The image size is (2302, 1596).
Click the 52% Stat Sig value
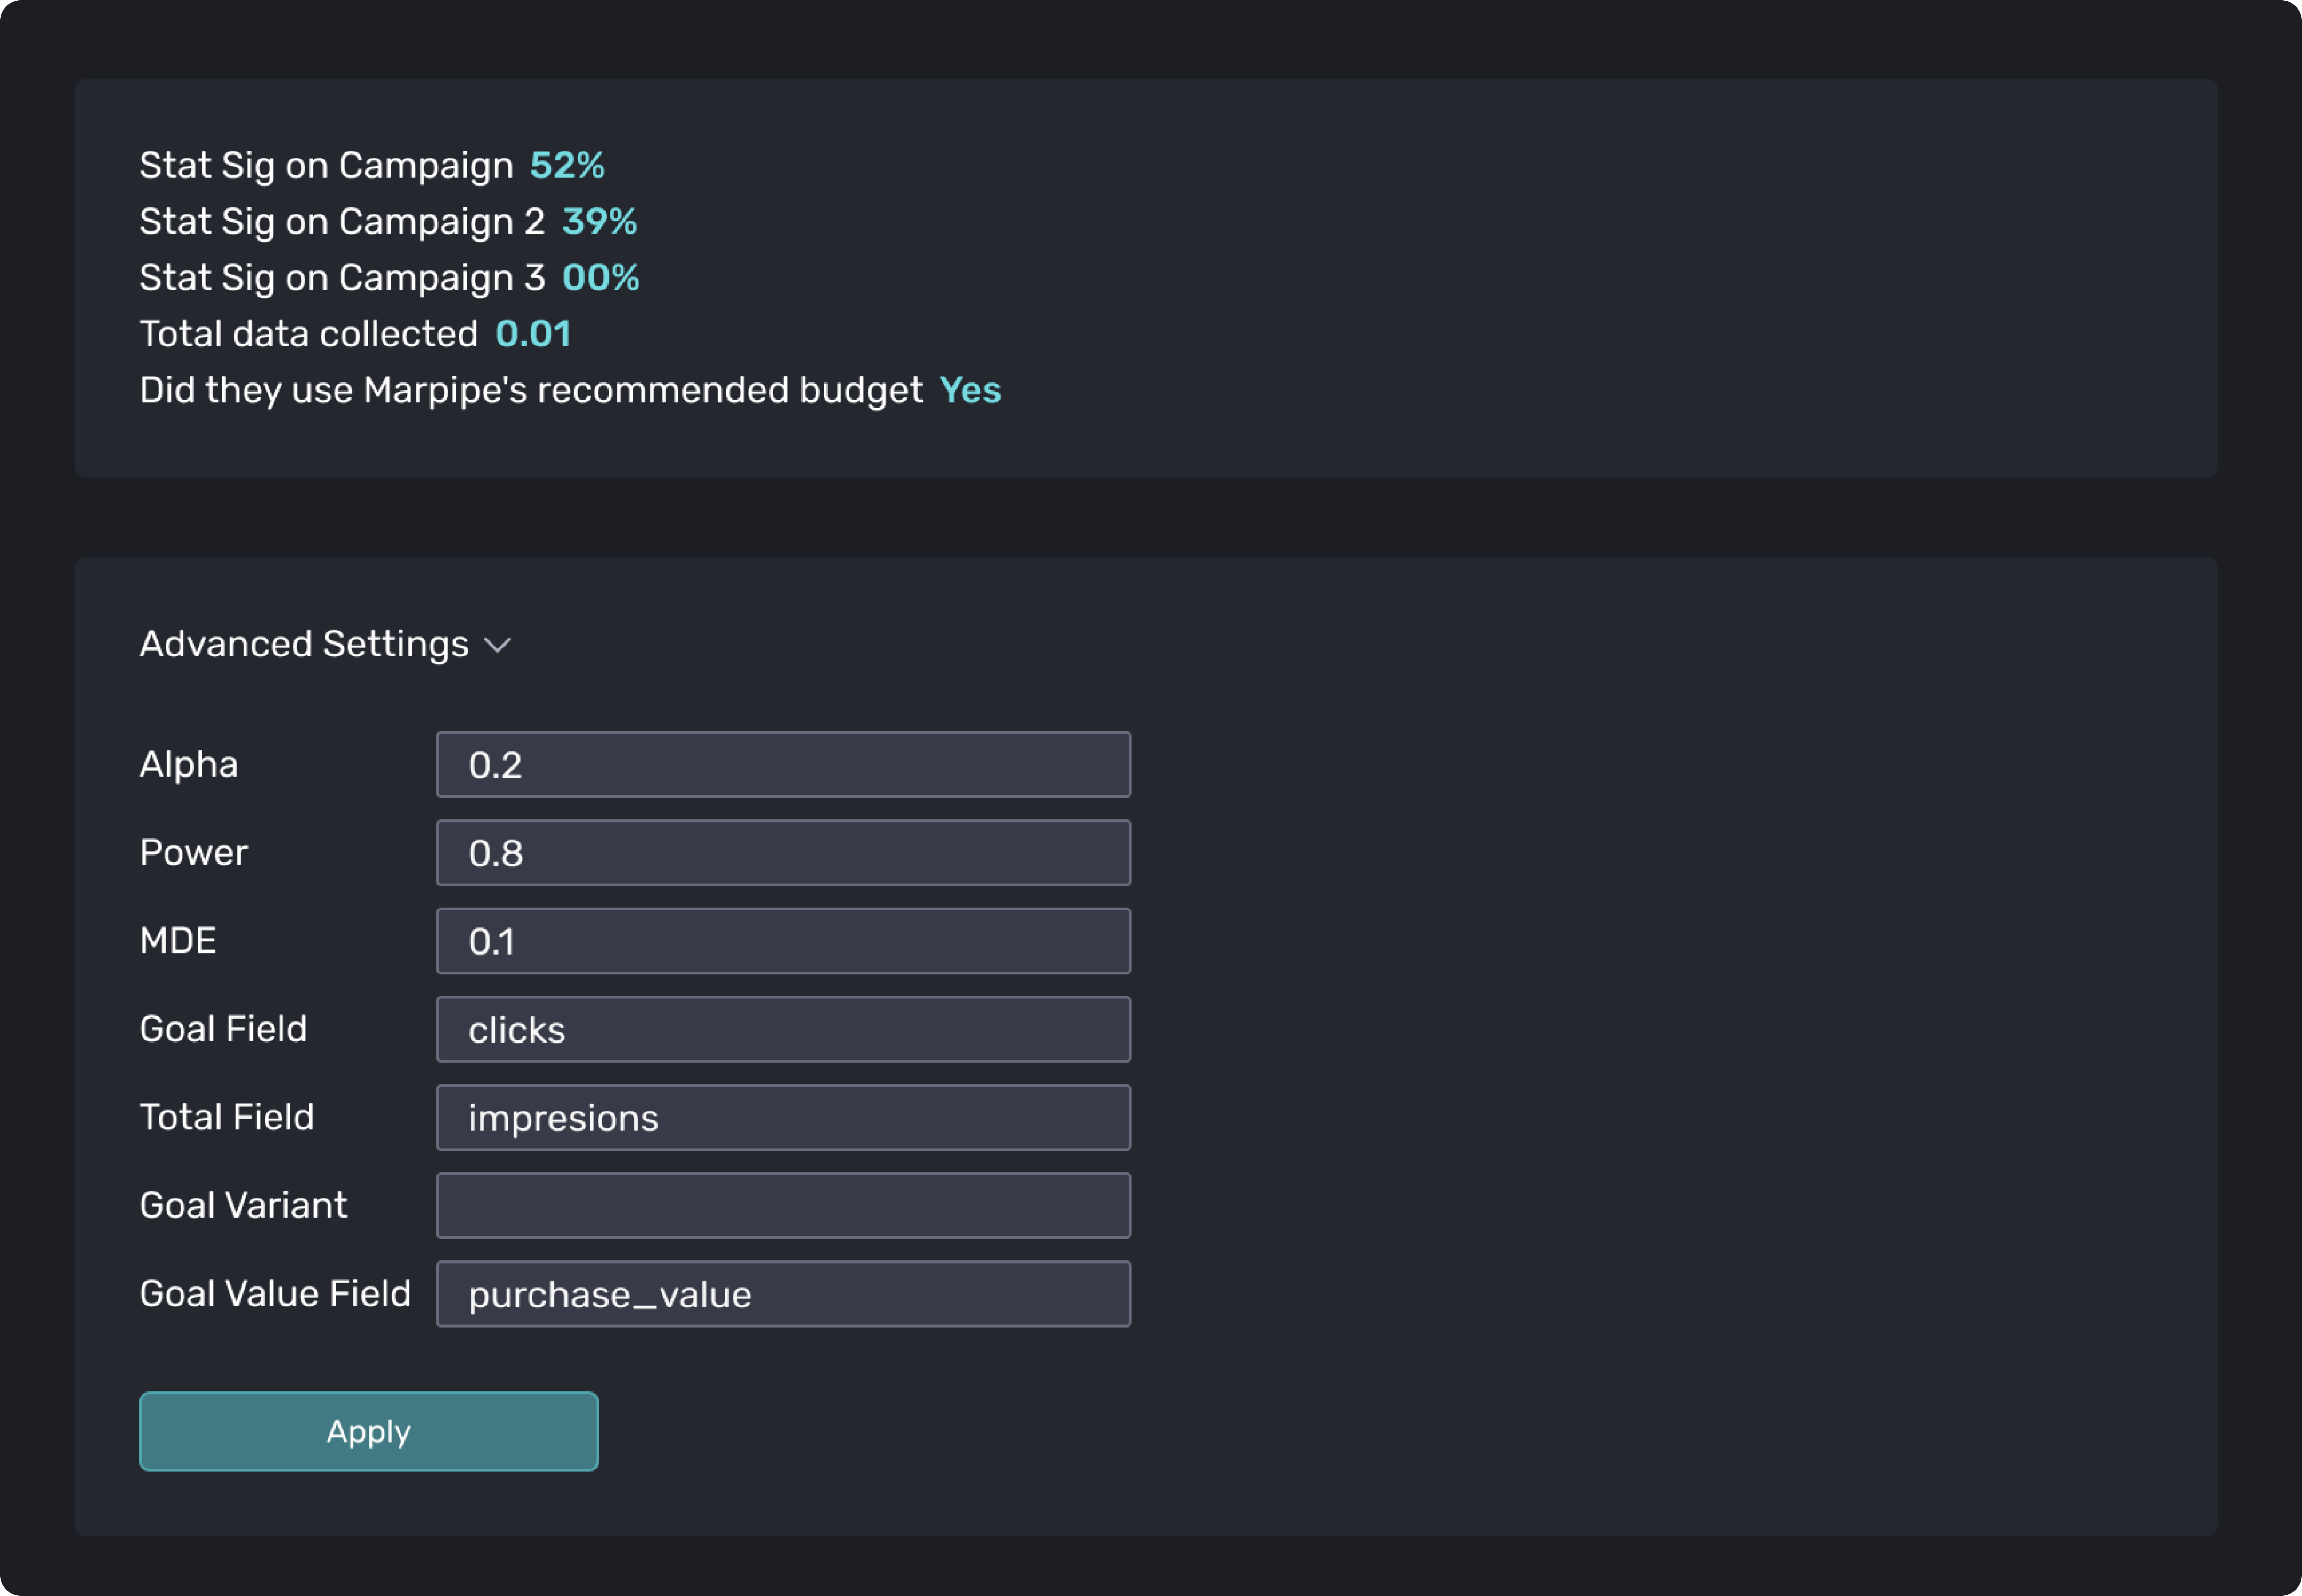(x=567, y=165)
